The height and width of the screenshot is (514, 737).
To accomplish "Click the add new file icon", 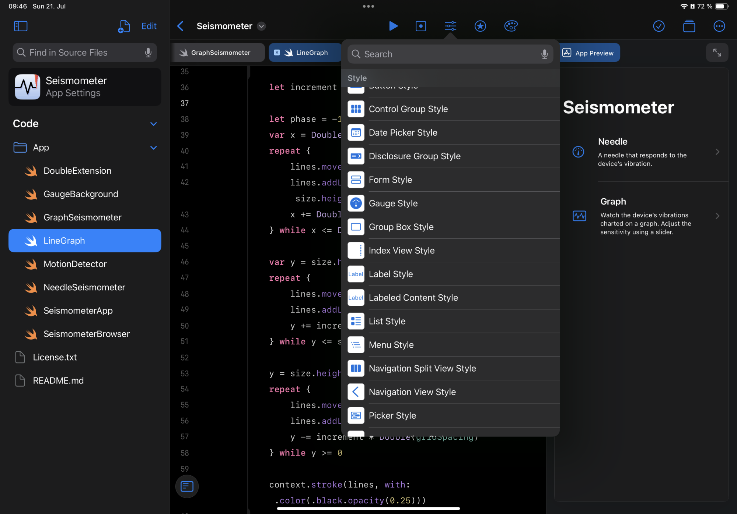I will (x=124, y=26).
